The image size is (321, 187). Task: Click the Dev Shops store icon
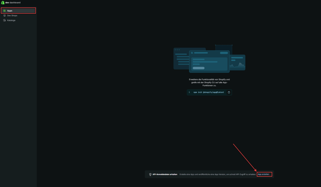click(x=4, y=15)
